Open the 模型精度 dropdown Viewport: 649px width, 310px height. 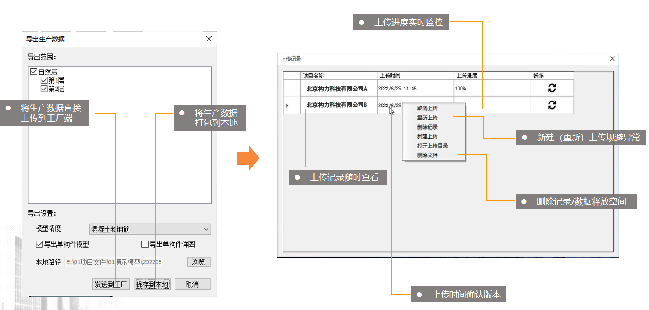(150, 229)
